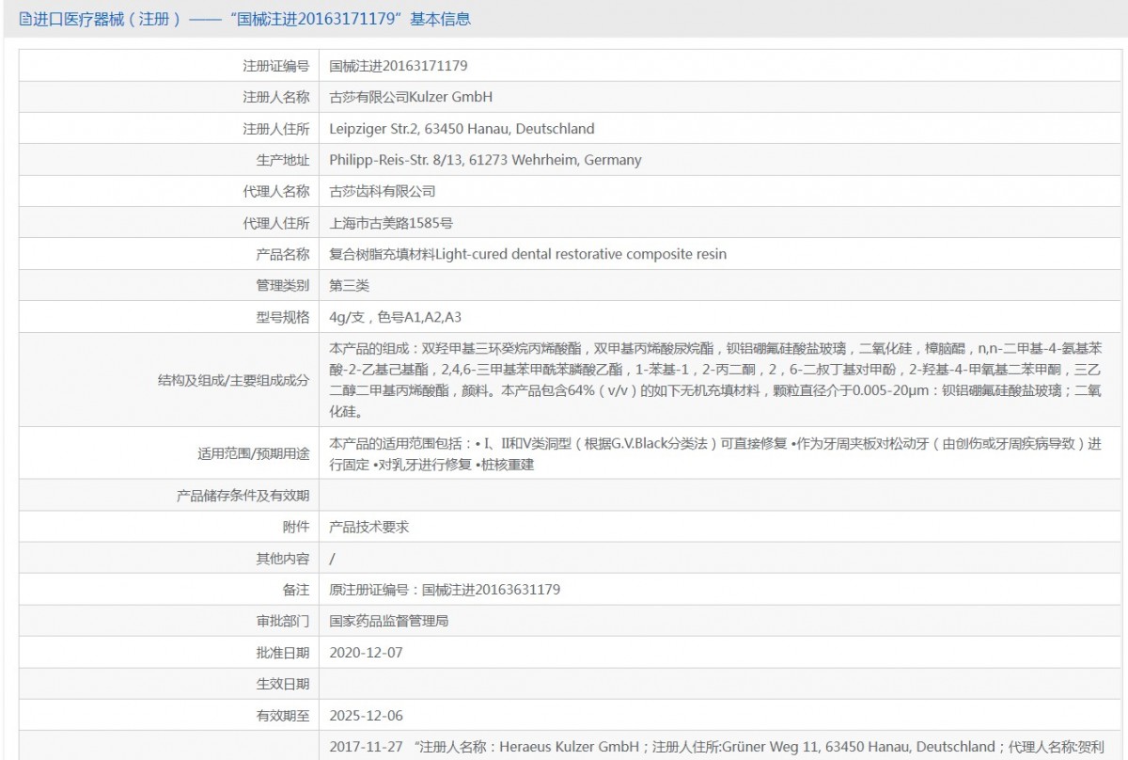Click the approval date 2020-12-07
The width and height of the screenshot is (1128, 760).
pos(366,652)
